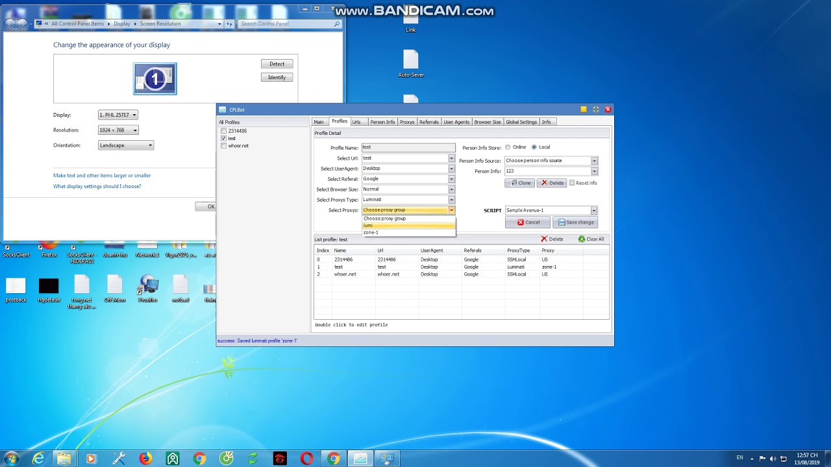The image size is (831, 467).
Task: Open the notbad desktop file
Action: [x=180, y=289]
